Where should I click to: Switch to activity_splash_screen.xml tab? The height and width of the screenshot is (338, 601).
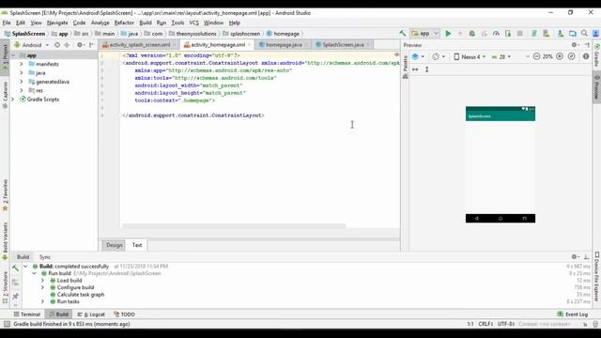click(x=140, y=45)
